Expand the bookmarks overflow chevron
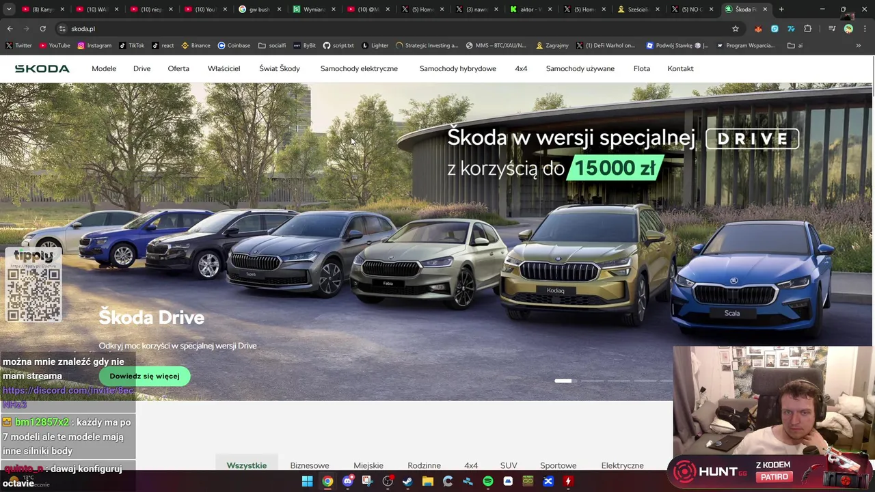The width and height of the screenshot is (875, 492). click(858, 45)
